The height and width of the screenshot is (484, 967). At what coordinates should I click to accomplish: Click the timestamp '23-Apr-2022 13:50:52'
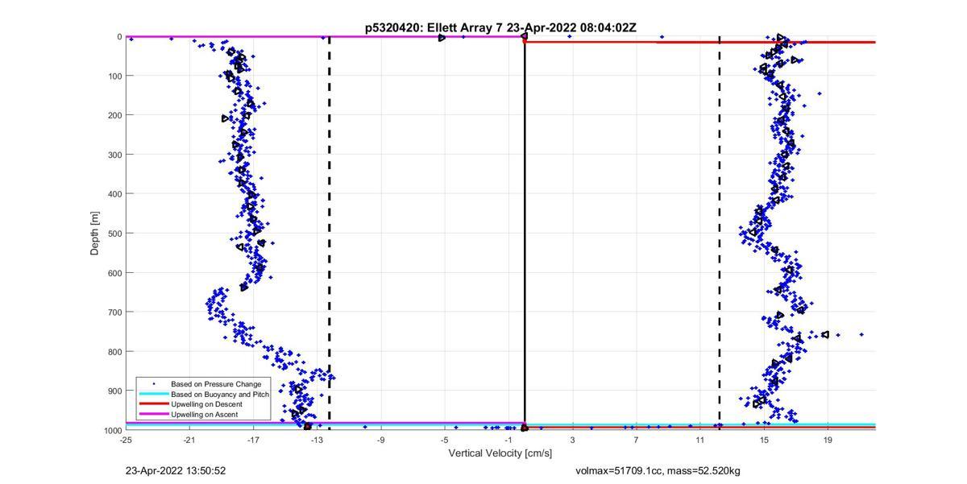176,470
